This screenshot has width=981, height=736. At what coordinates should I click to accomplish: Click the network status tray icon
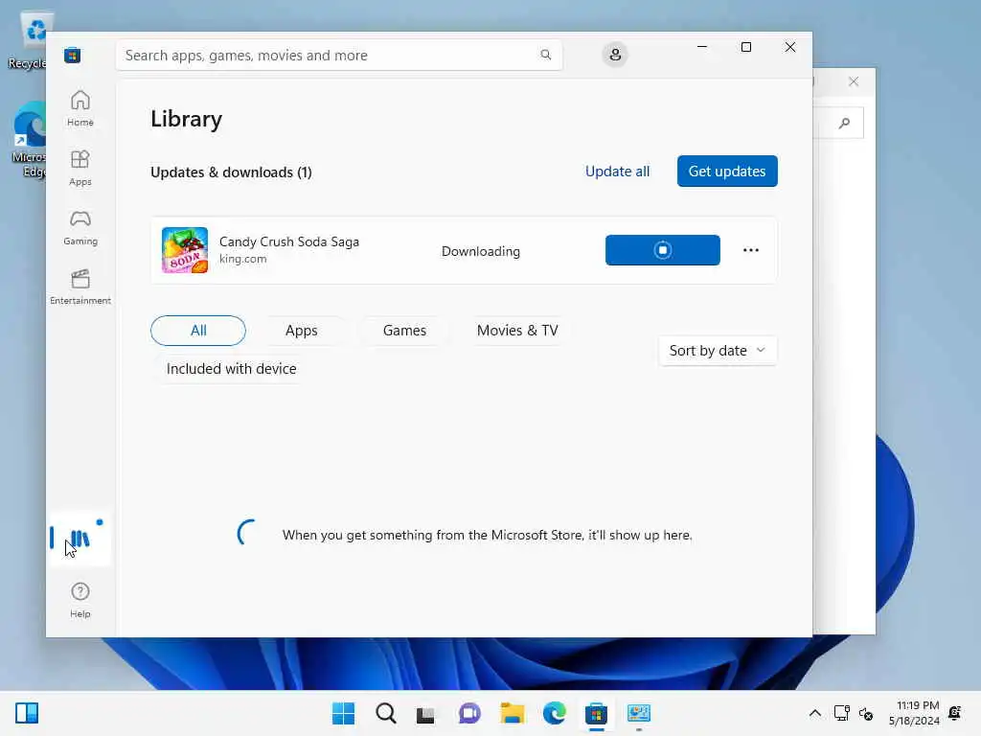coord(841,713)
